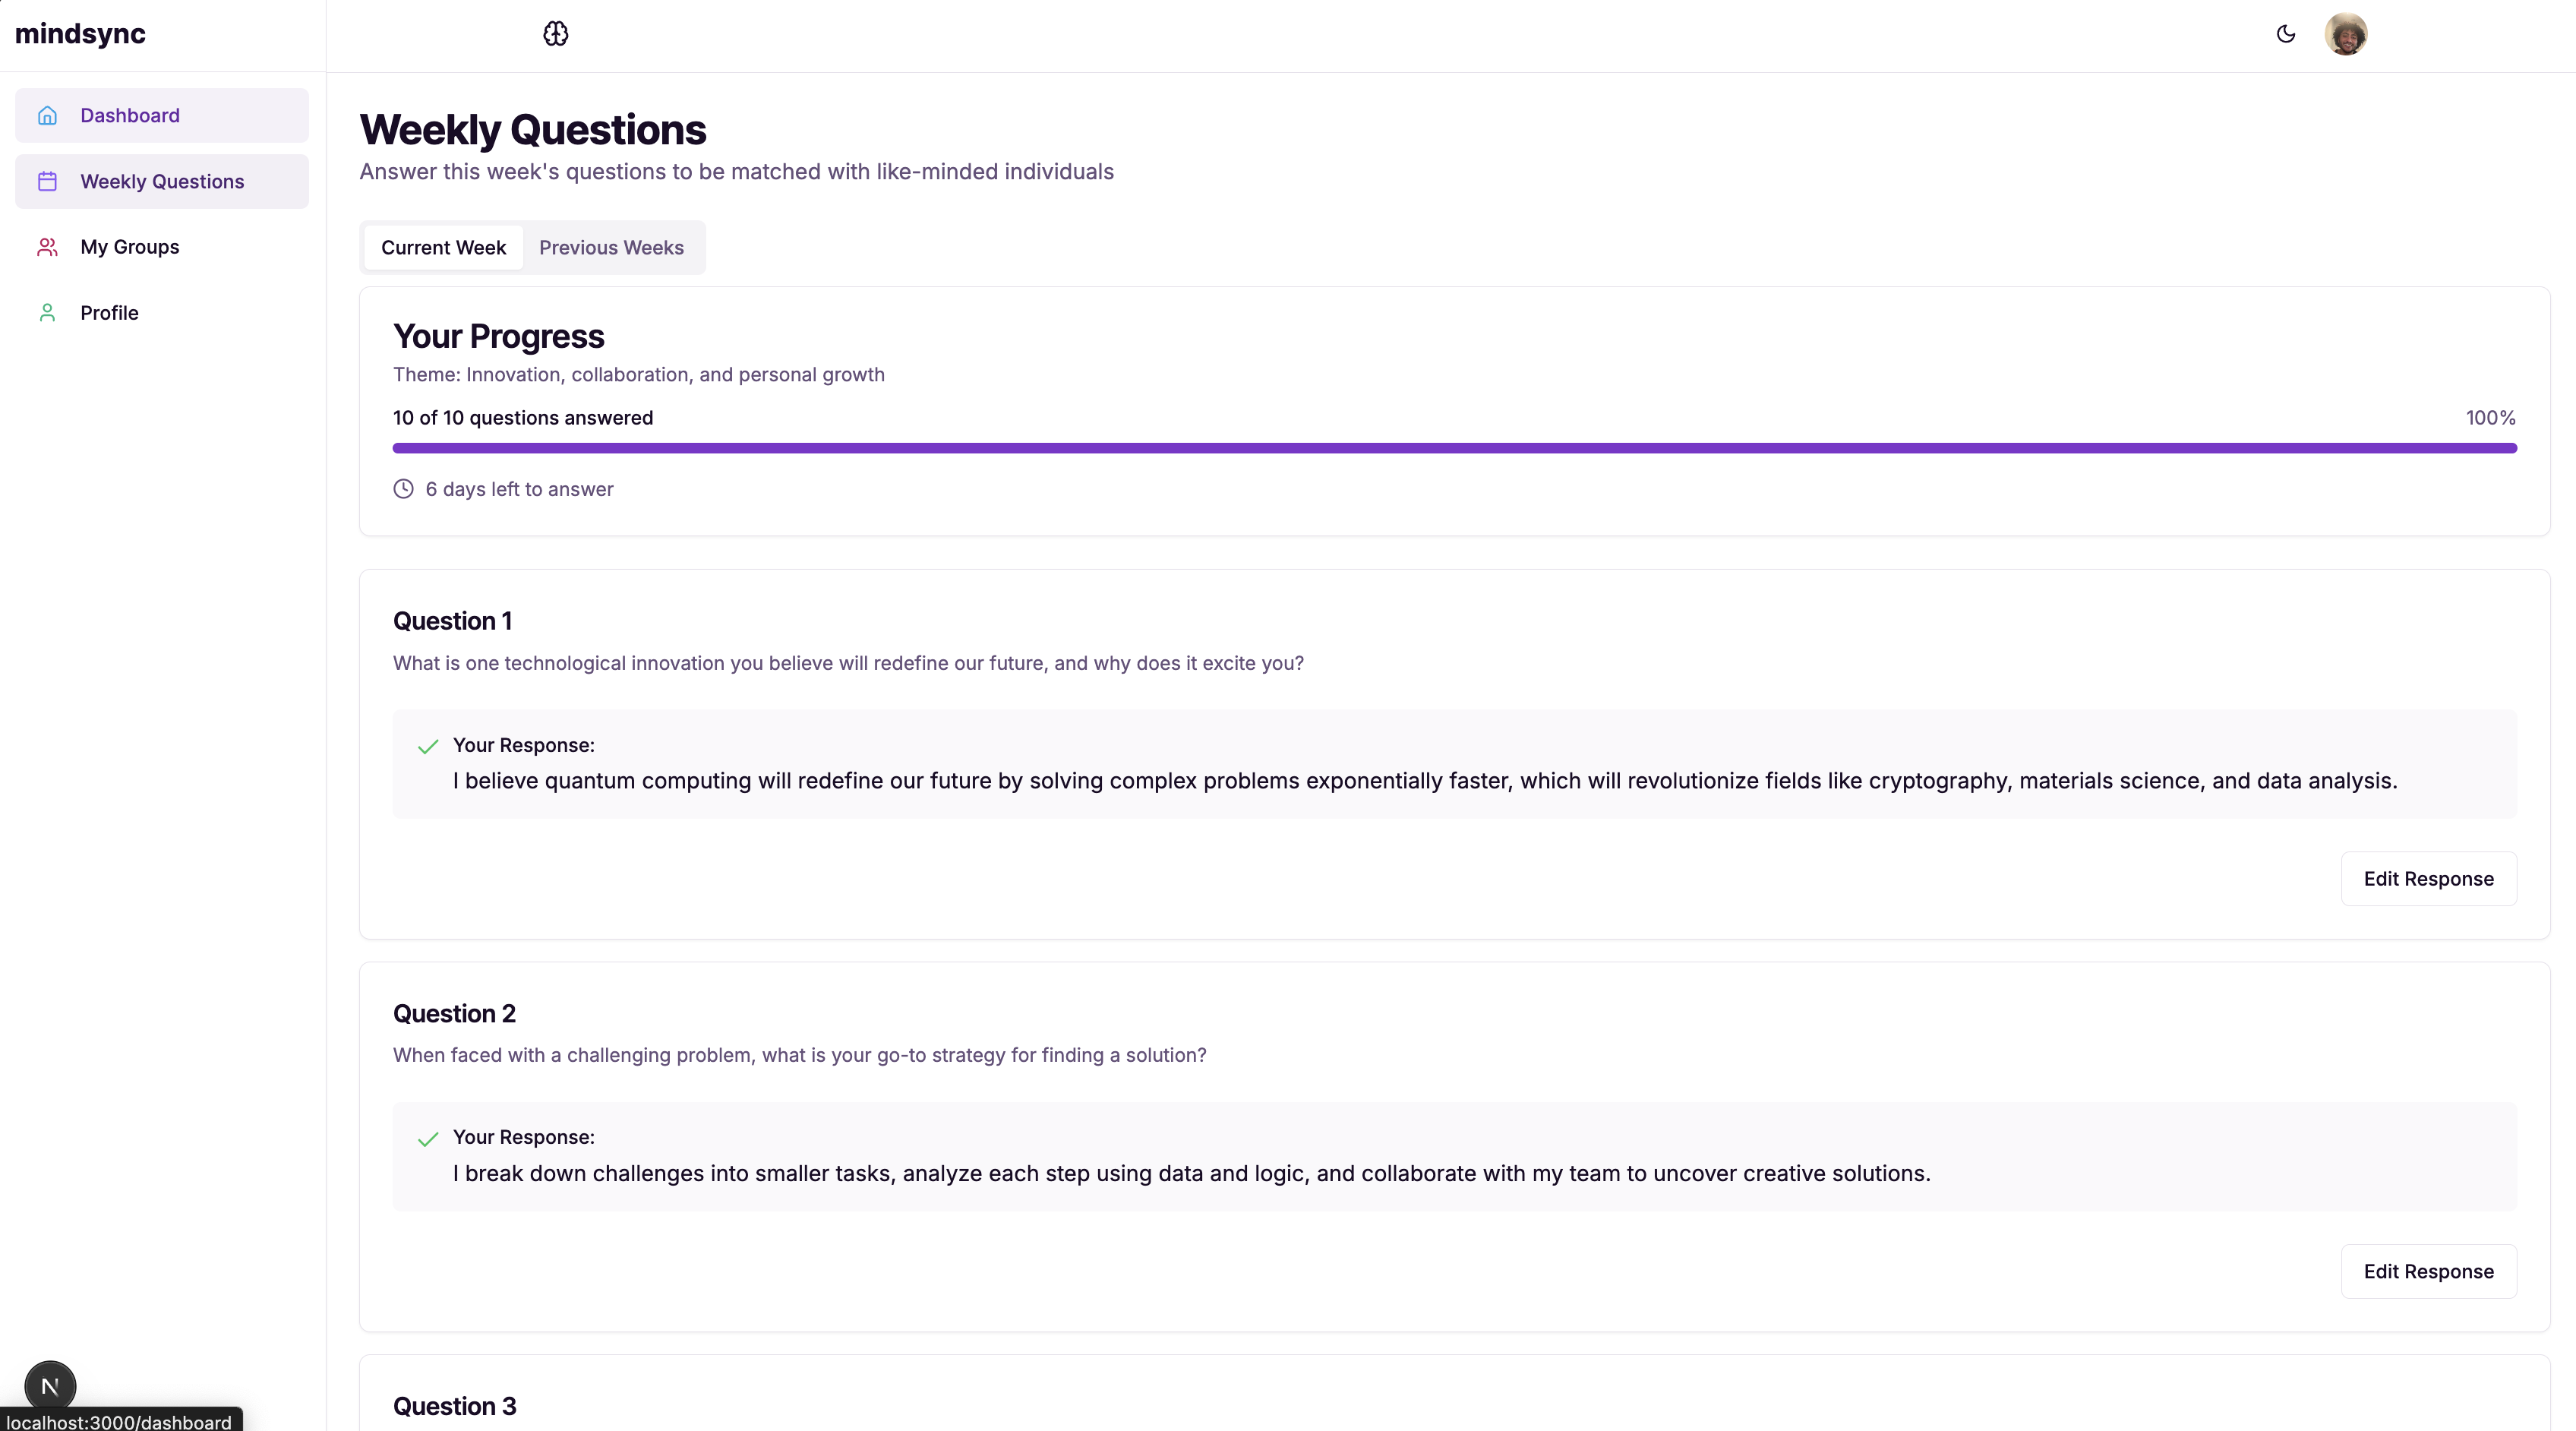Click the green checkmark in Question 1 response

coord(428,747)
